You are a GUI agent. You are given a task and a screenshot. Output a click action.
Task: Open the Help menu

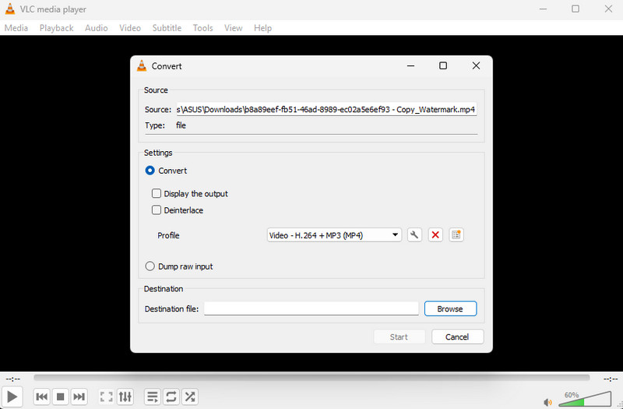click(262, 28)
